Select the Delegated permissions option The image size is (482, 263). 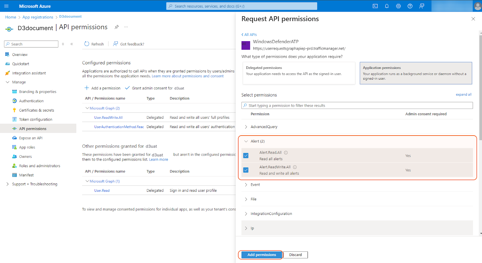point(299,73)
